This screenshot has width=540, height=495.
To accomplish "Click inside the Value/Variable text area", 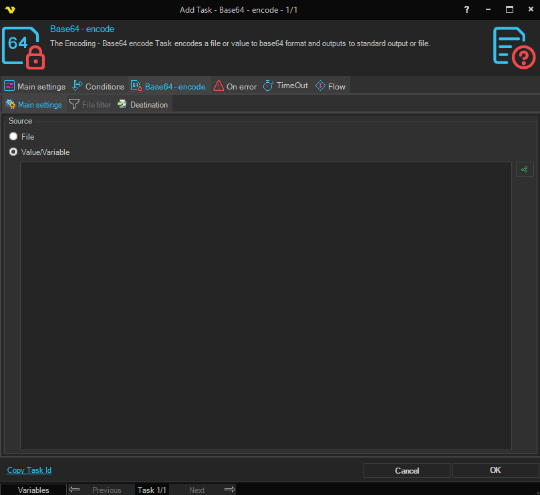I will tap(265, 305).
